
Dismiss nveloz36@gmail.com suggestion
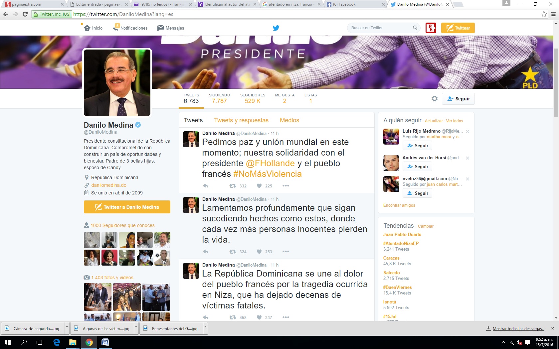click(467, 179)
